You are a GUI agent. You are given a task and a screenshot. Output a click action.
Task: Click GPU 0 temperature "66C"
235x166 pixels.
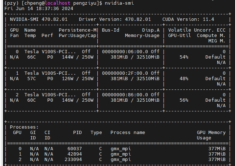pos(32,57)
